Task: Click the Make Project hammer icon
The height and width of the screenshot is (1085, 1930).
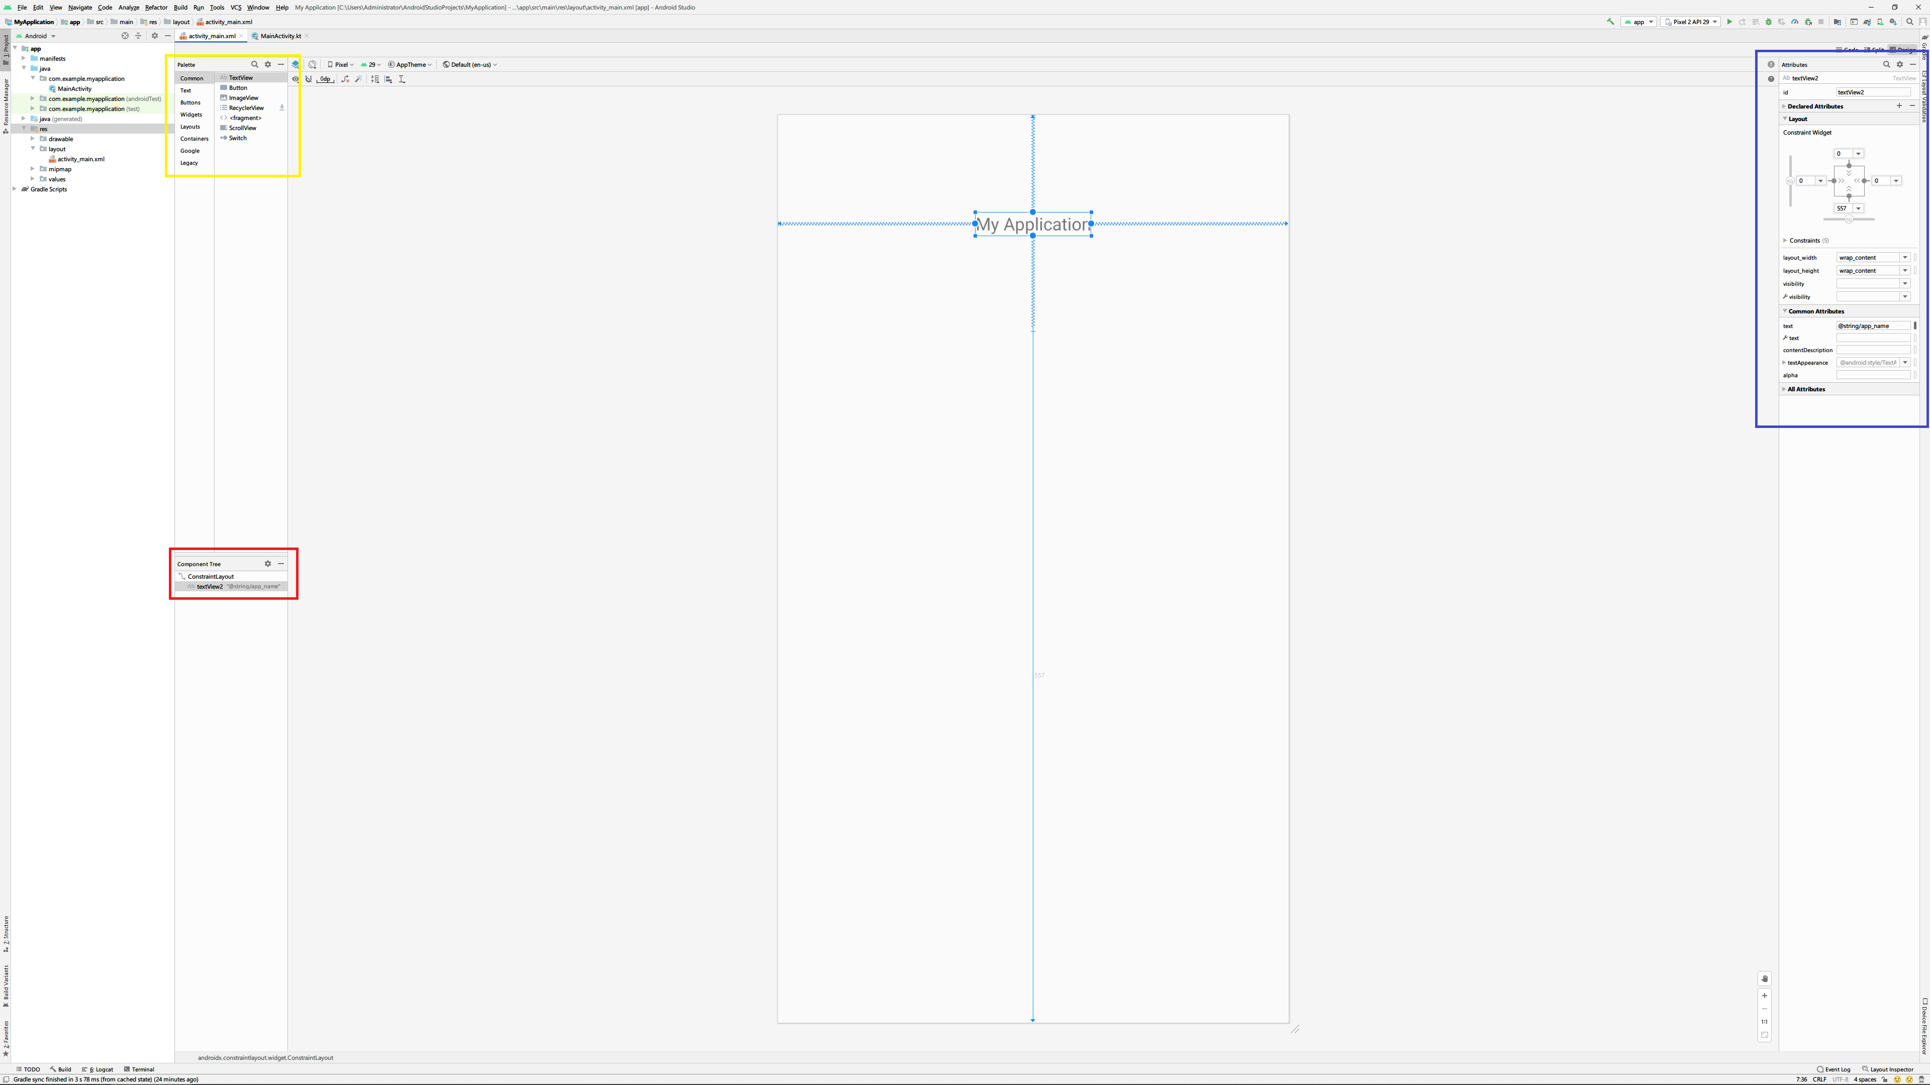Action: tap(1610, 22)
